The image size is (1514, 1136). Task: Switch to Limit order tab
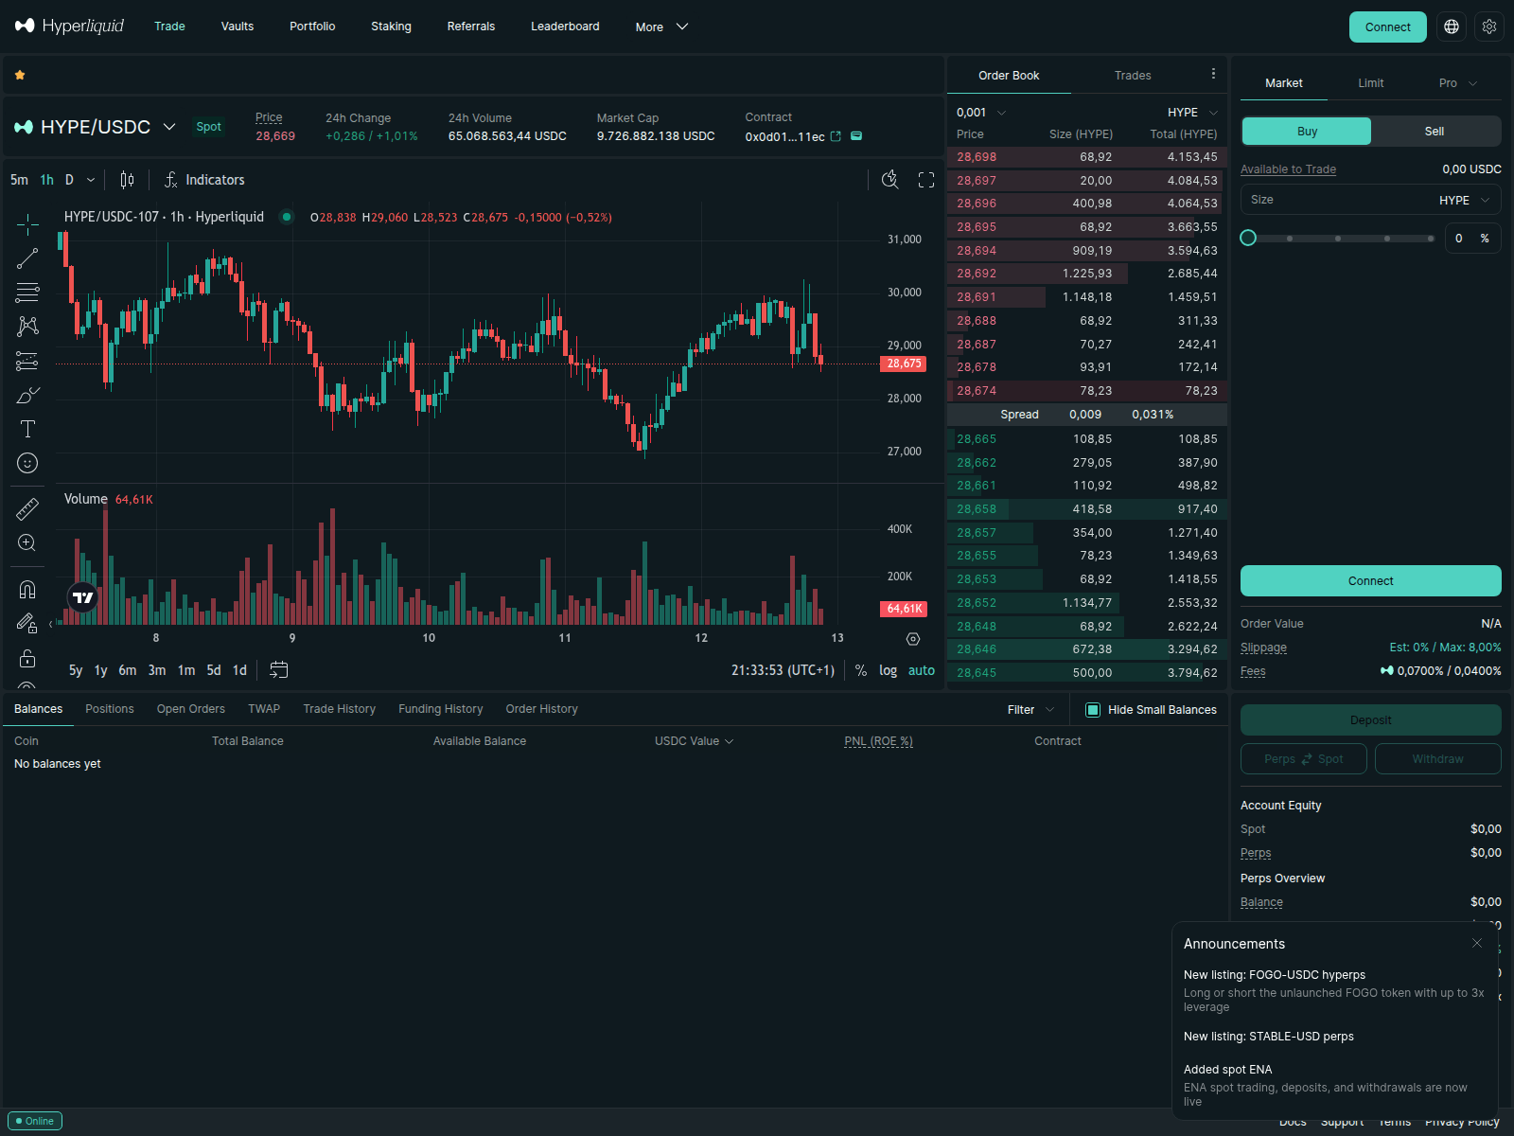(1371, 83)
